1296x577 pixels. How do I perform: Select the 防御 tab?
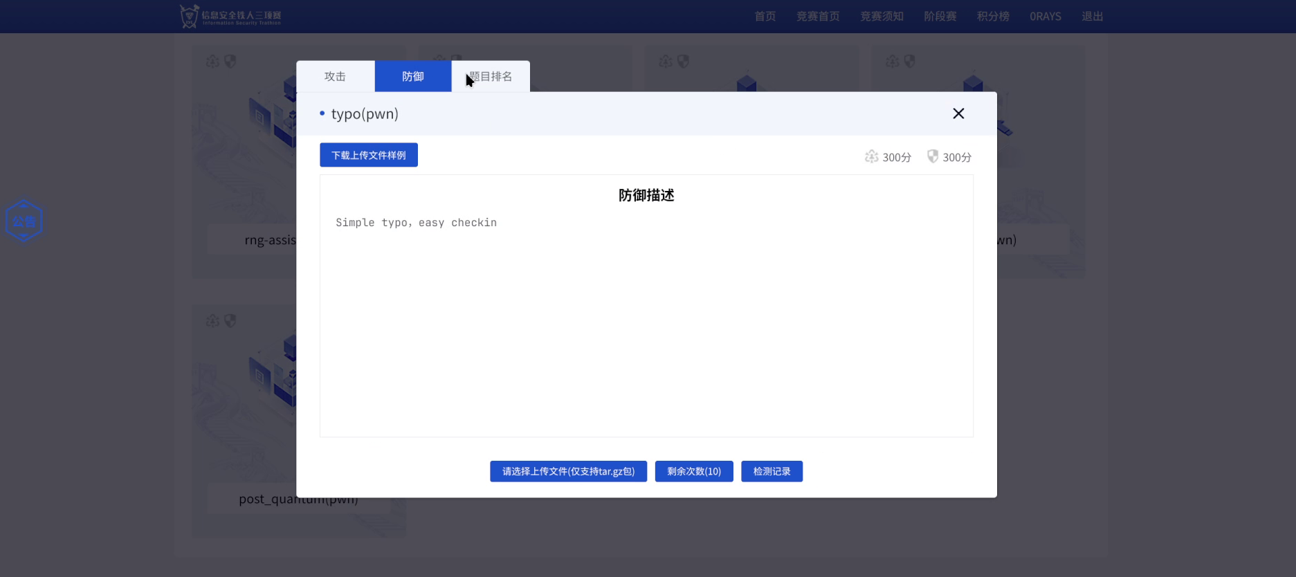pyautogui.click(x=413, y=77)
